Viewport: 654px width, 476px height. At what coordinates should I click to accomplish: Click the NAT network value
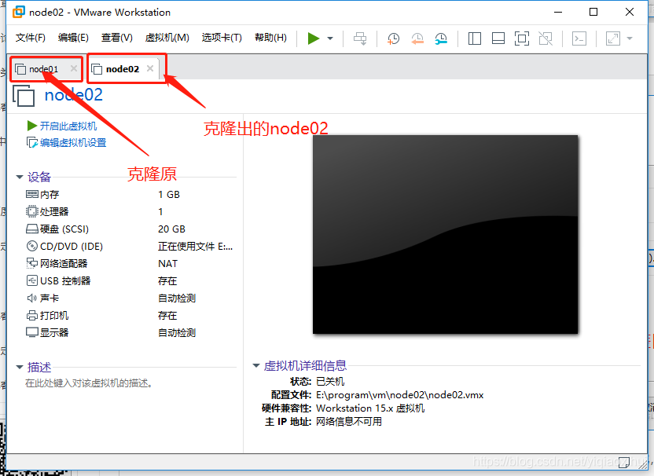point(167,264)
